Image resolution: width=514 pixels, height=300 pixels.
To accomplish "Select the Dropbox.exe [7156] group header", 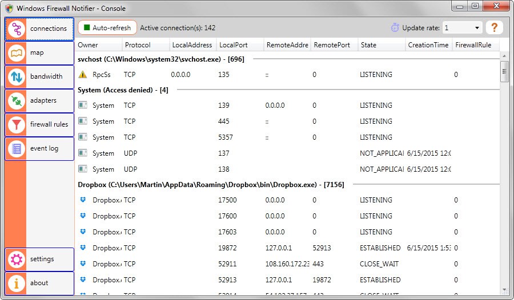I will coord(211,185).
